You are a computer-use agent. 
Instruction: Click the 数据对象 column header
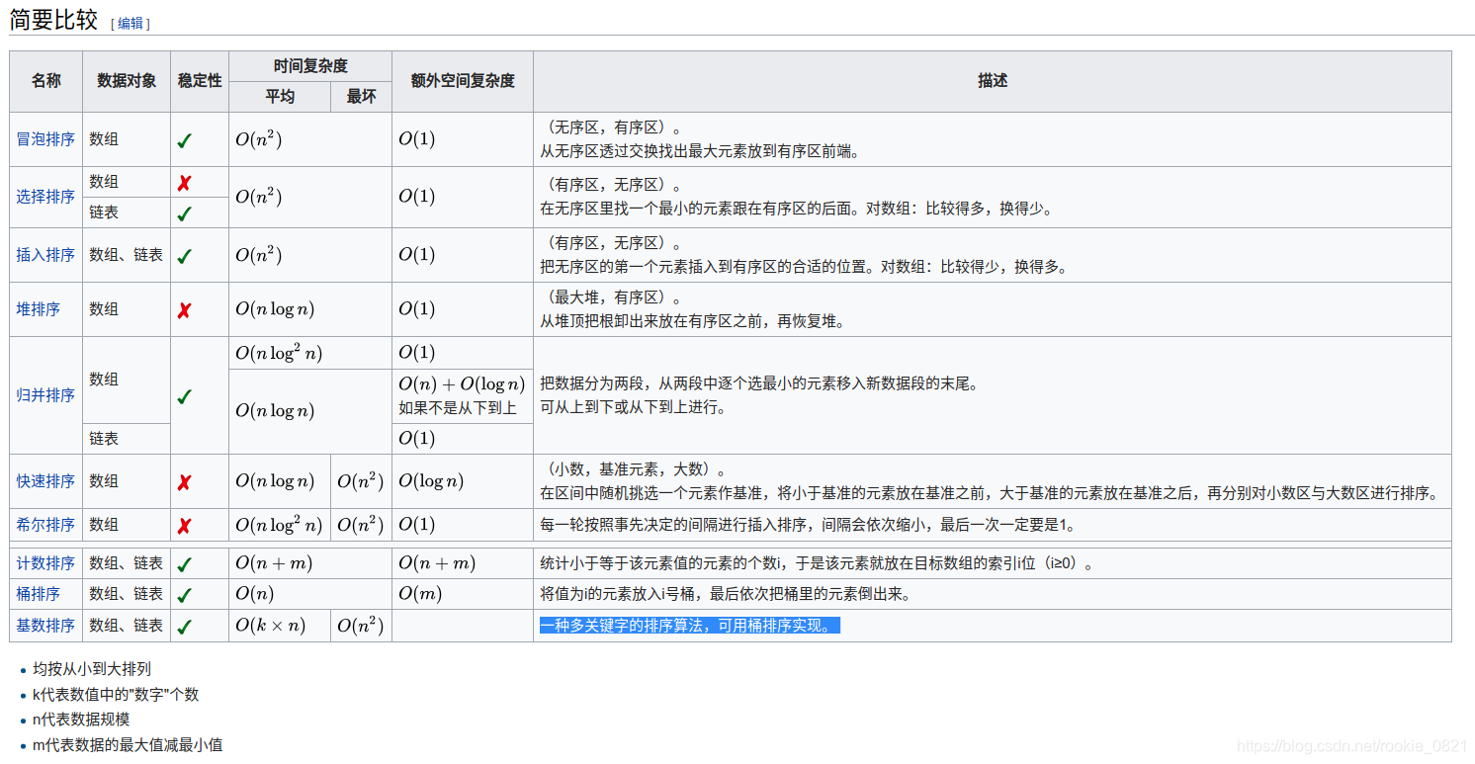[x=127, y=81]
